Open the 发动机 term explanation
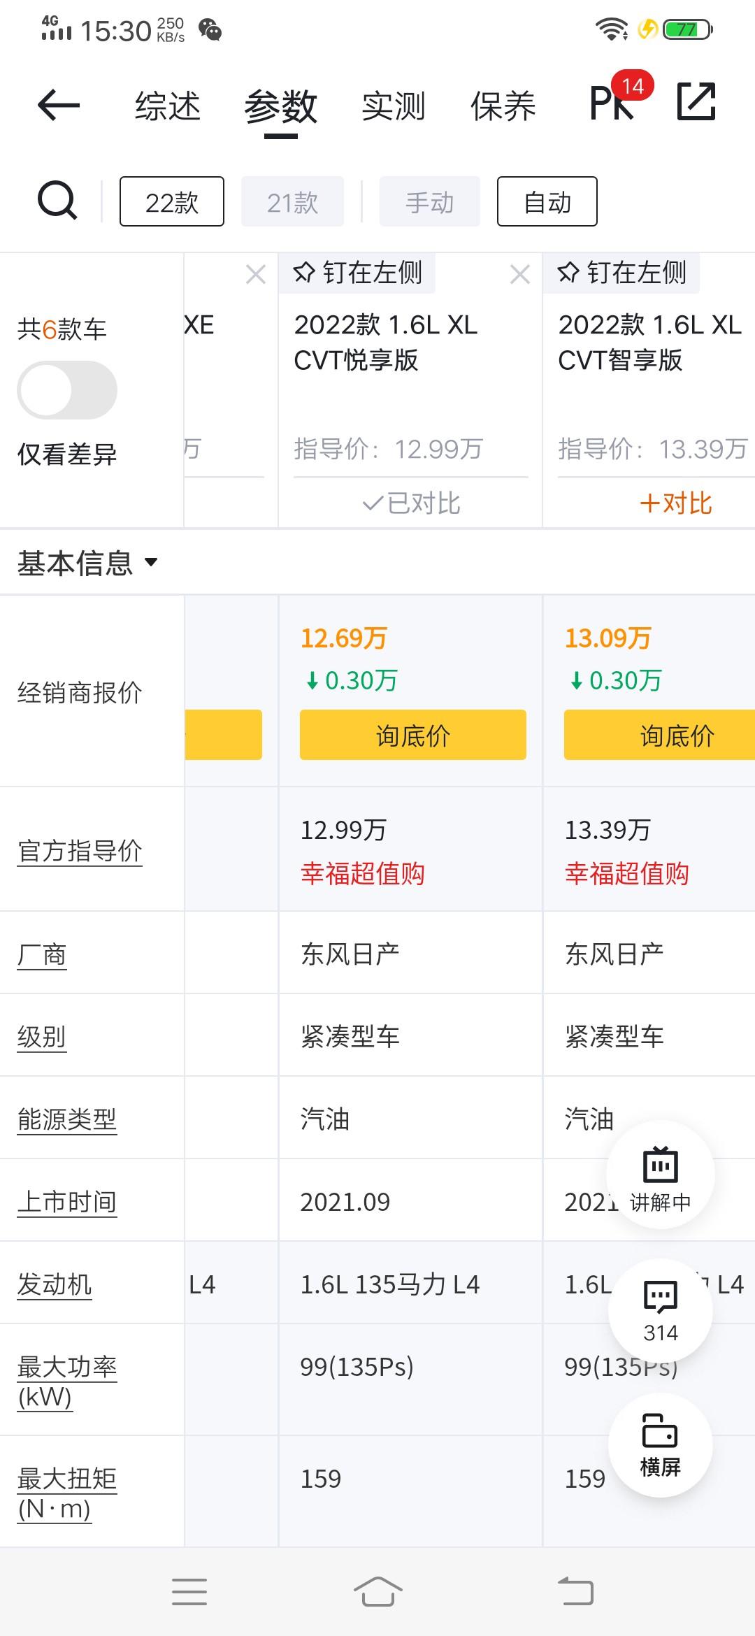 [x=55, y=1284]
